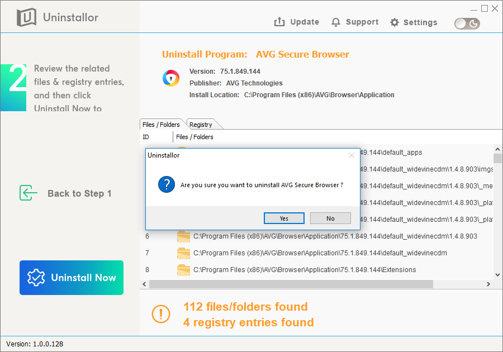Screen dimensions: 503x352
Task: Click the status bar Version 1.0.0.128
Action: 35,344
